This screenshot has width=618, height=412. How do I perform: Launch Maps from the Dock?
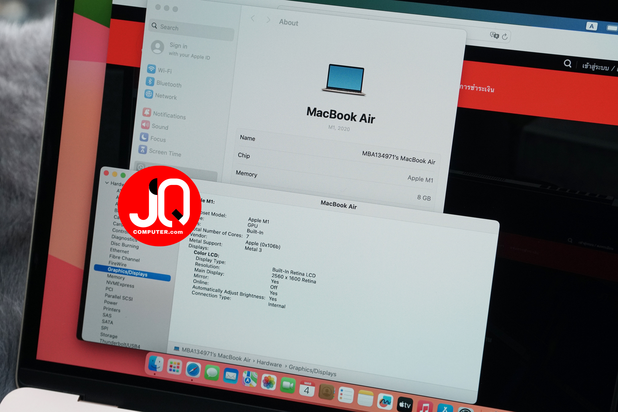coord(250,379)
